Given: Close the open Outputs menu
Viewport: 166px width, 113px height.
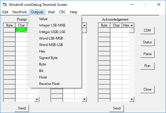Looking at the screenshot, I should (37, 12).
